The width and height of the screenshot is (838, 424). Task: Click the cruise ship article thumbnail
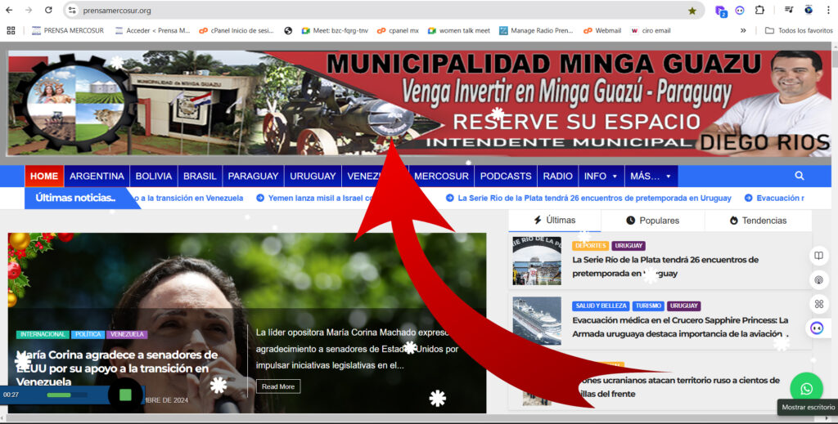pos(537,320)
